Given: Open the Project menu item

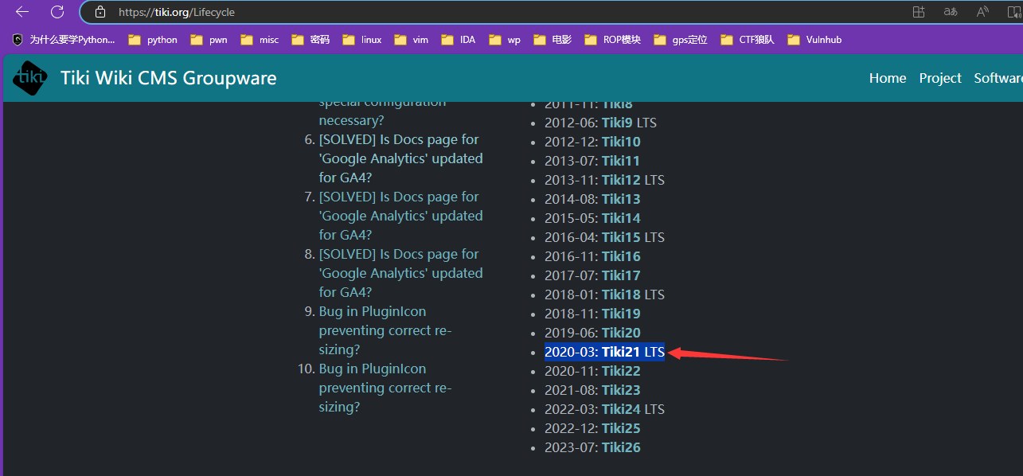Looking at the screenshot, I should click(940, 78).
